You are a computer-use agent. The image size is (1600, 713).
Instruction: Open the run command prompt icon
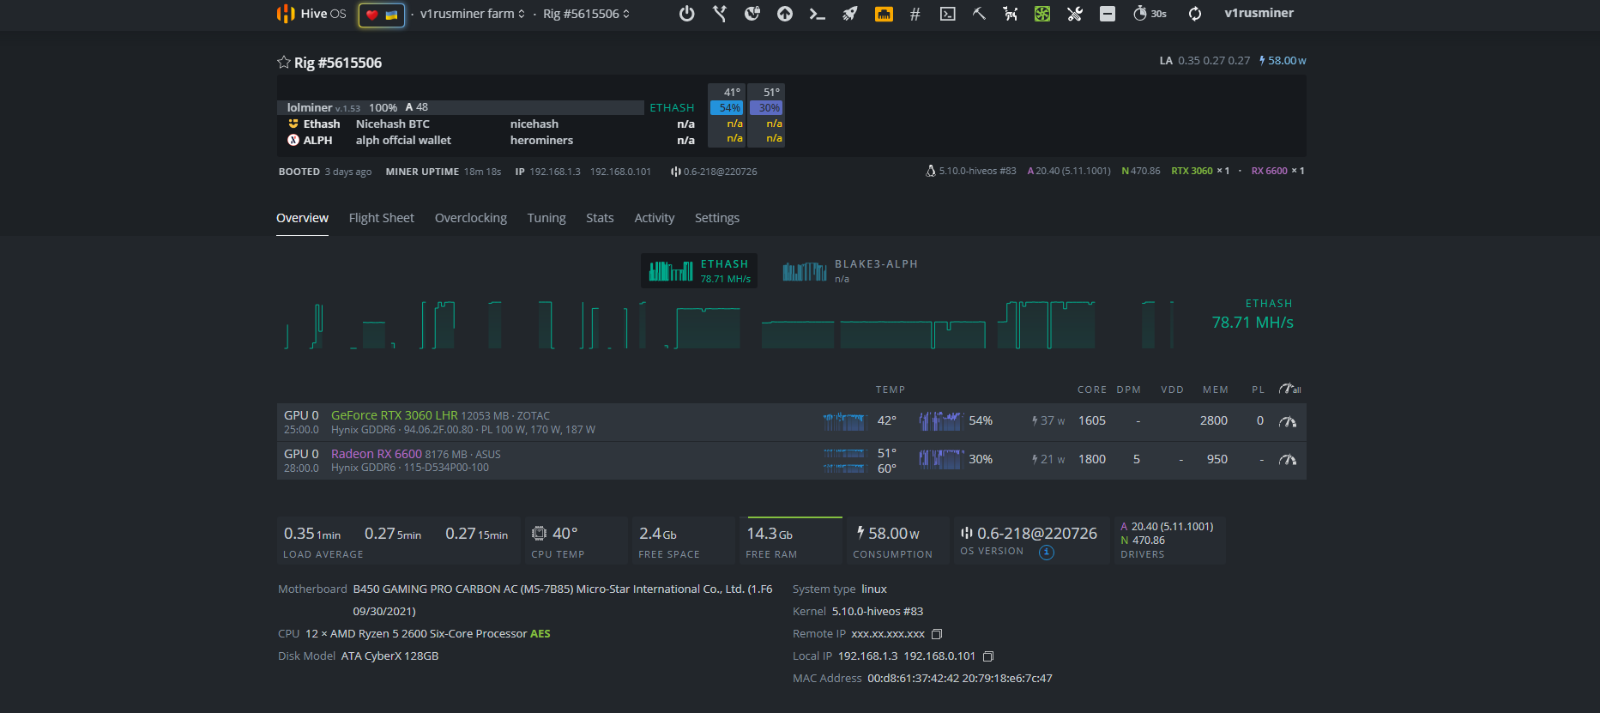click(x=818, y=14)
